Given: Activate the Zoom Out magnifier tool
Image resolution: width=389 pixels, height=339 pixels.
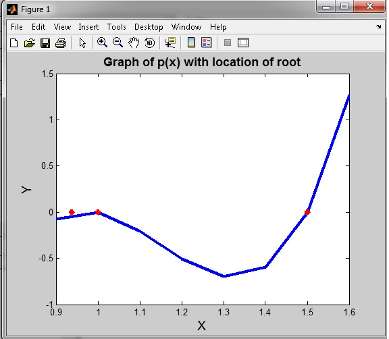Looking at the screenshot, I should [x=118, y=43].
